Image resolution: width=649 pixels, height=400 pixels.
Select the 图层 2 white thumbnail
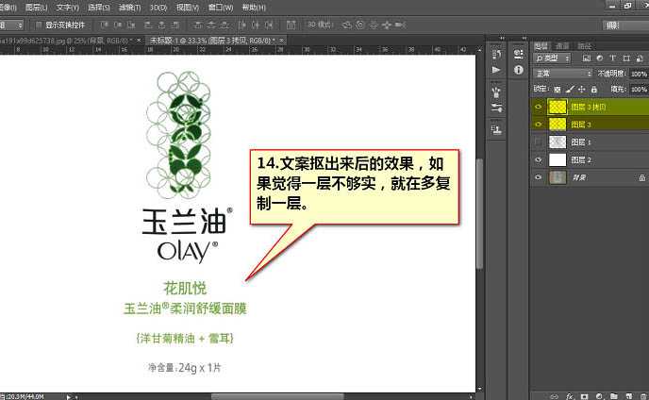(x=557, y=159)
